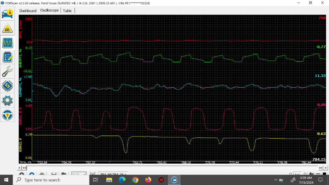Viewport: 329px width, 185px height.
Task: Open the Configuration and Programming chip icon
Action: [x=8, y=86]
